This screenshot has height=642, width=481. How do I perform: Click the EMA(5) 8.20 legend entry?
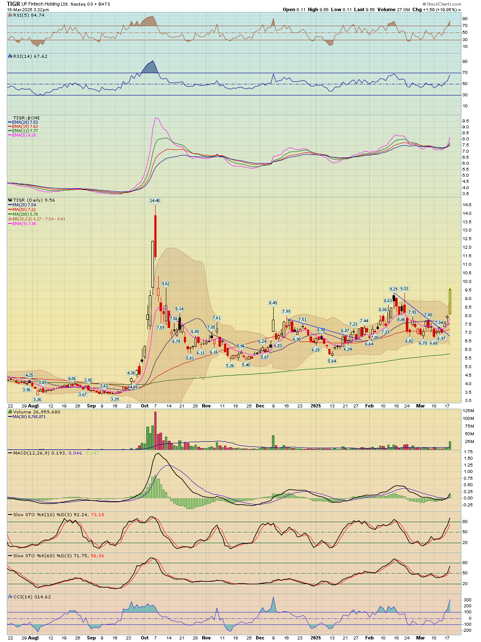24,135
